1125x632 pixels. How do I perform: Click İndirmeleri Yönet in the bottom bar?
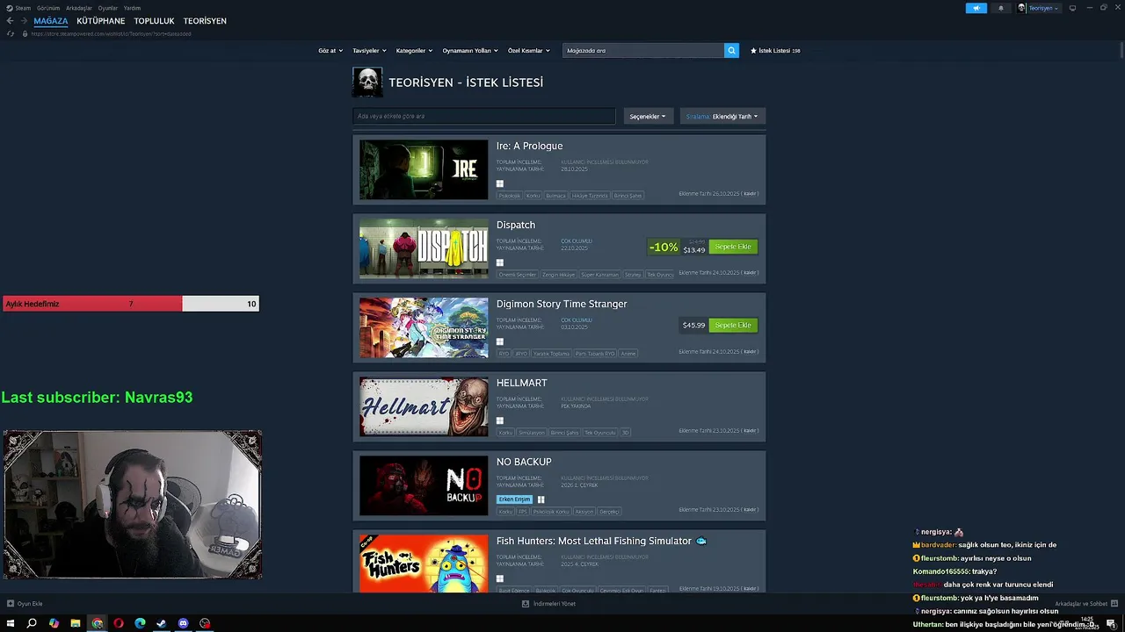[554, 604]
